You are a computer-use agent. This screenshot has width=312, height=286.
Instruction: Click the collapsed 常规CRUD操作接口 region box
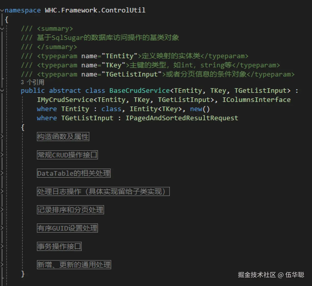[x=67, y=155]
